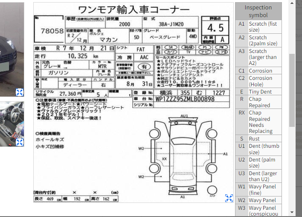Click the registration number '1227'
This screenshot has width=302, height=217.
tap(218, 93)
